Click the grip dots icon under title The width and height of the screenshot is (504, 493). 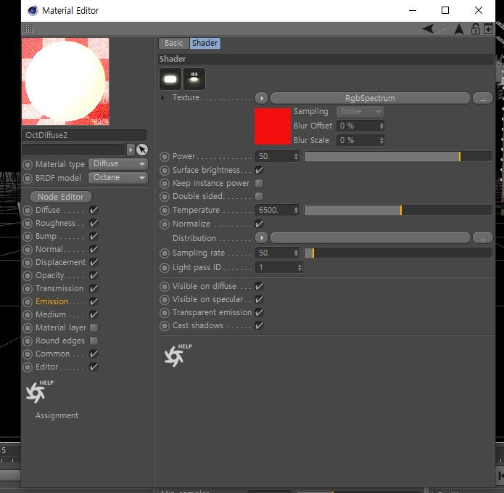click(29, 28)
